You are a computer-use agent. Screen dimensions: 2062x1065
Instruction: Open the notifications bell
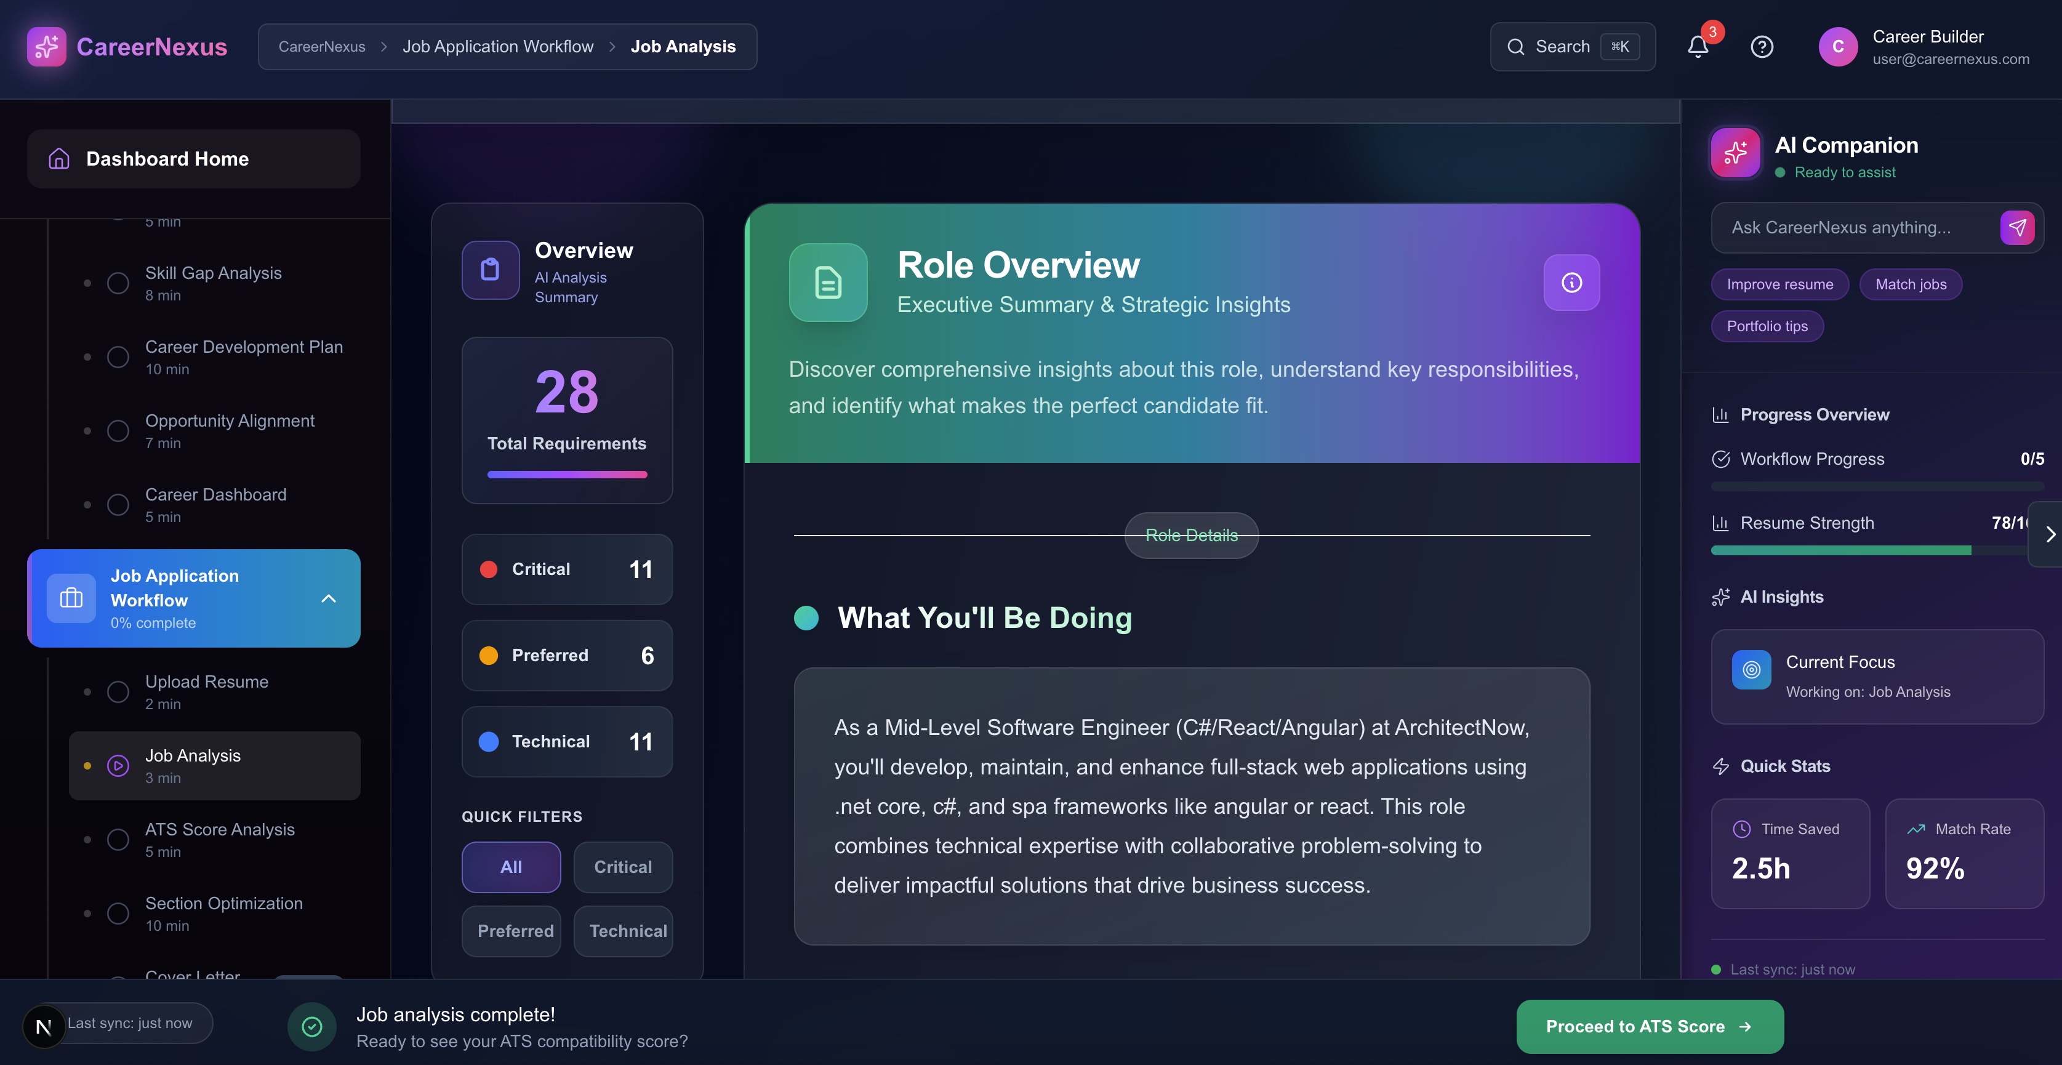point(1697,46)
